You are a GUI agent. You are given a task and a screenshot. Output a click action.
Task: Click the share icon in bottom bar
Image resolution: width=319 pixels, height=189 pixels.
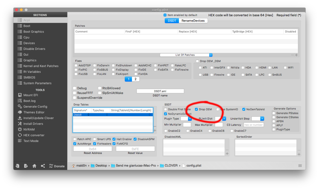pyautogui.click(x=42, y=166)
